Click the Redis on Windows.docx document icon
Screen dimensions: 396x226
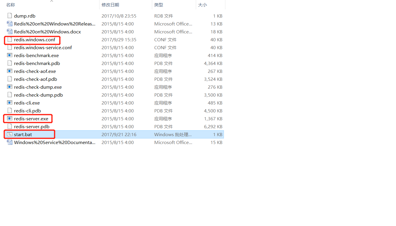9,32
